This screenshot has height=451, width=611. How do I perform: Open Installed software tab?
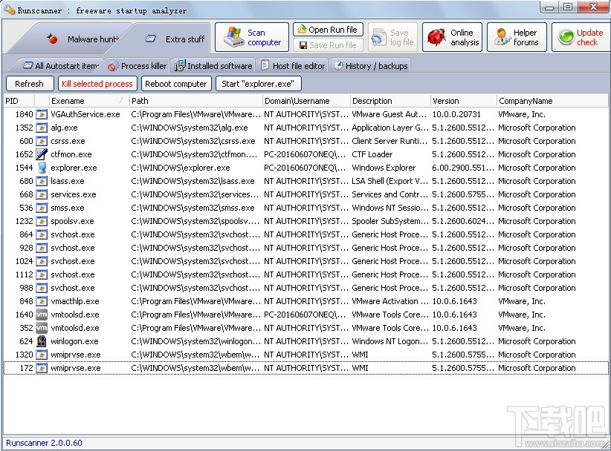pos(213,66)
